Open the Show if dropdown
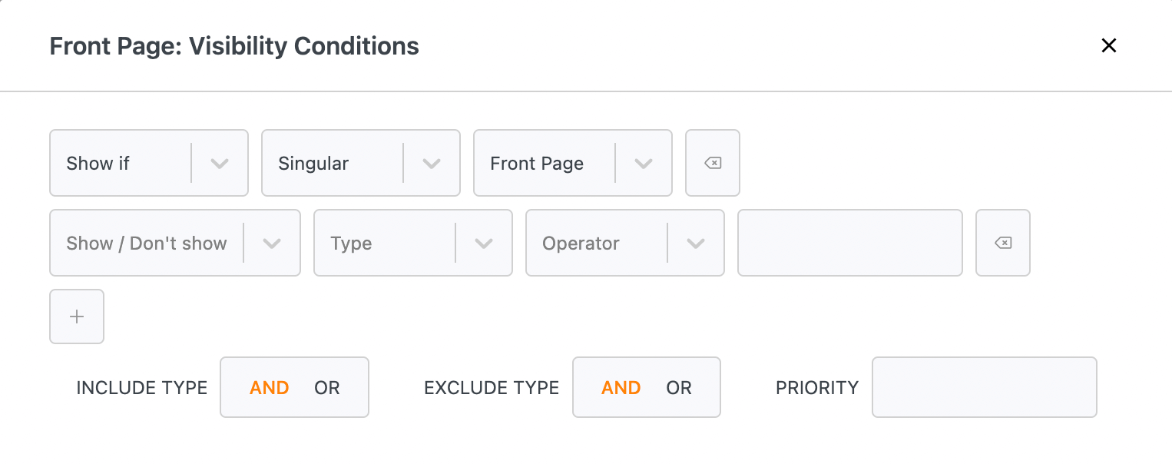This screenshot has height=464, width=1172. click(x=149, y=163)
